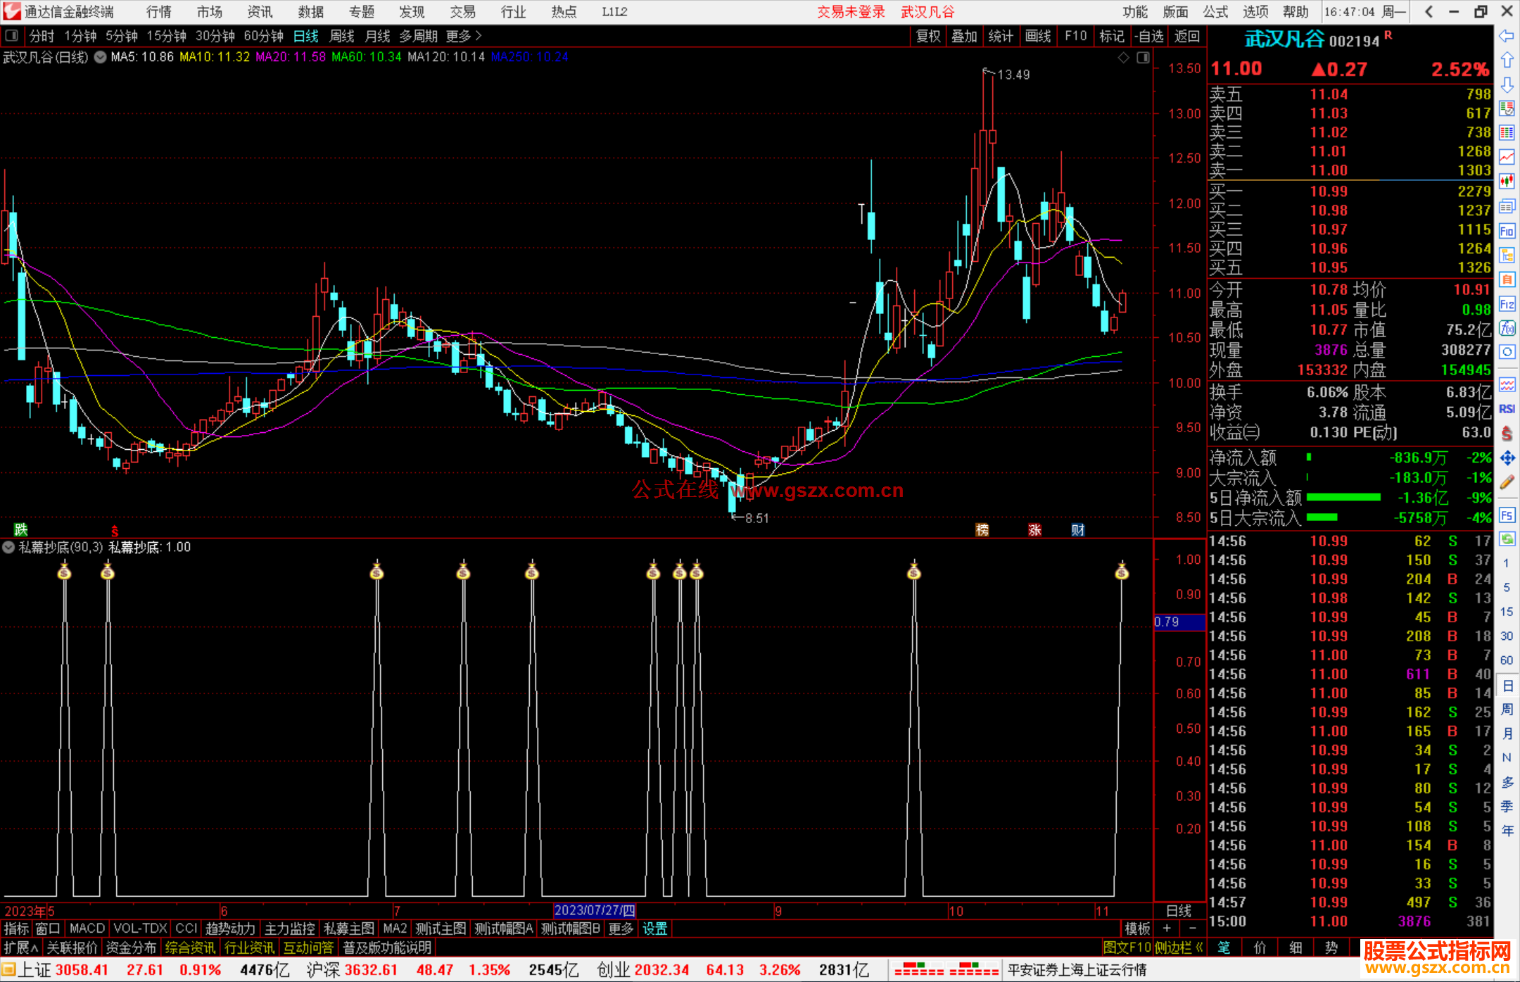Click the green refresh sidebar icon
The height and width of the screenshot is (982, 1520).
click(1507, 539)
